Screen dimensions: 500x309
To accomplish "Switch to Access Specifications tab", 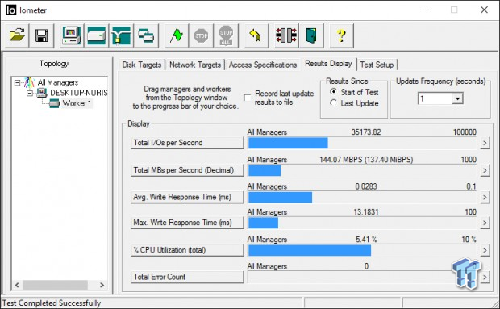I will pyautogui.click(x=263, y=65).
